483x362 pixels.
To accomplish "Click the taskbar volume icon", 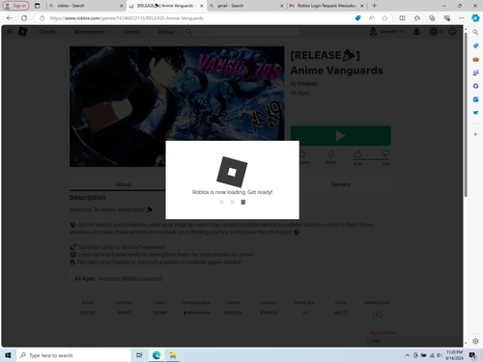I will [440, 355].
